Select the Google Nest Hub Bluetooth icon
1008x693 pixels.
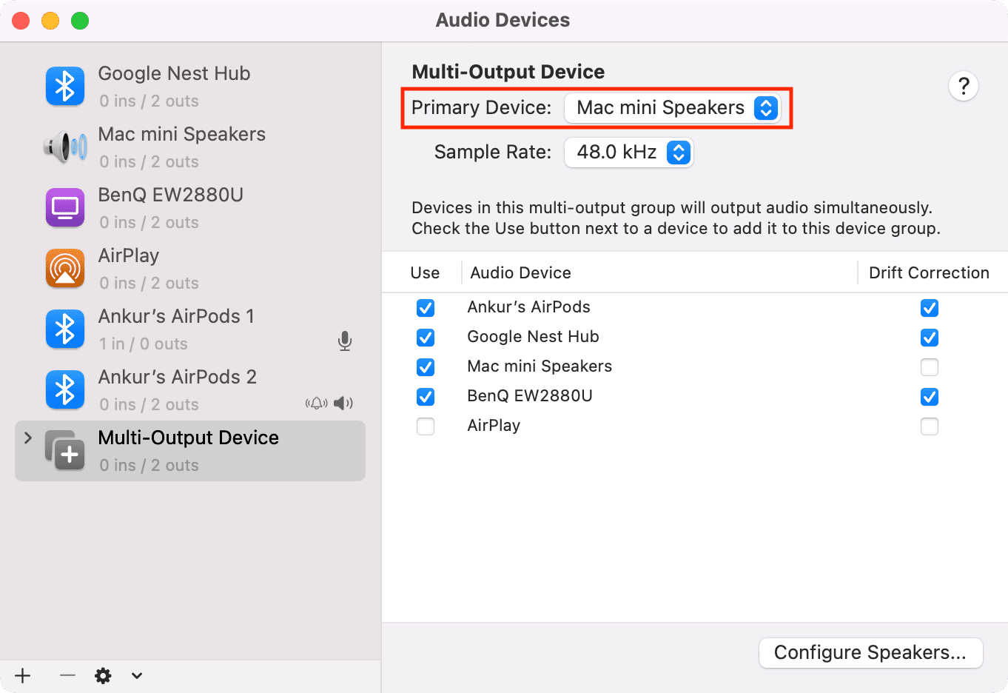65,87
